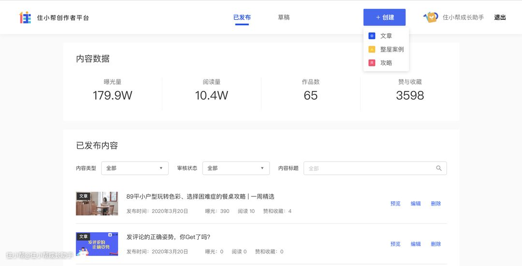This screenshot has height=266, width=522.
Task: Expand the 审核状态 dropdown
Action: click(x=235, y=168)
